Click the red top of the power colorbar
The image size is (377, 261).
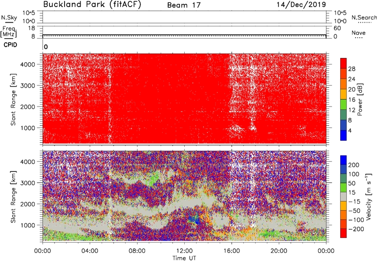click(x=344, y=63)
